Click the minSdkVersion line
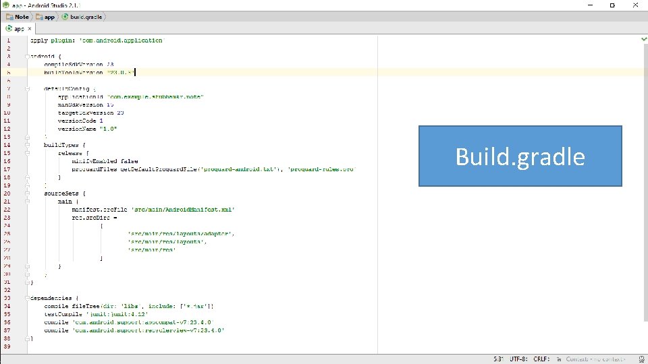This screenshot has width=648, height=364. tap(86, 105)
